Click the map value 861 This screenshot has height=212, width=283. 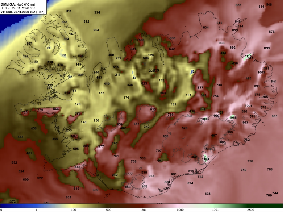tap(223, 142)
